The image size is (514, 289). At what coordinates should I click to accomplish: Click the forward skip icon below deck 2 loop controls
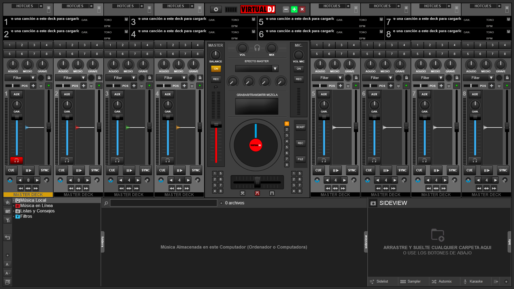[x=86, y=188]
